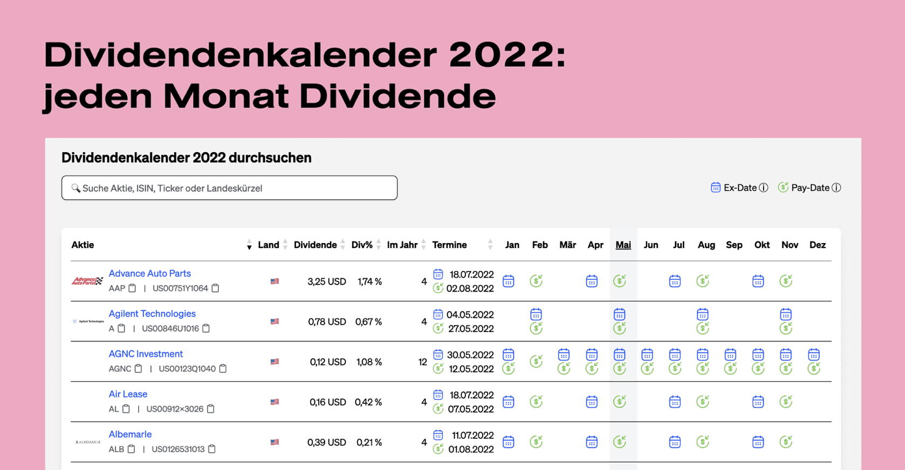The height and width of the screenshot is (470, 905).
Task: Click the Pay-Date dollar legend icon
Action: (x=783, y=187)
